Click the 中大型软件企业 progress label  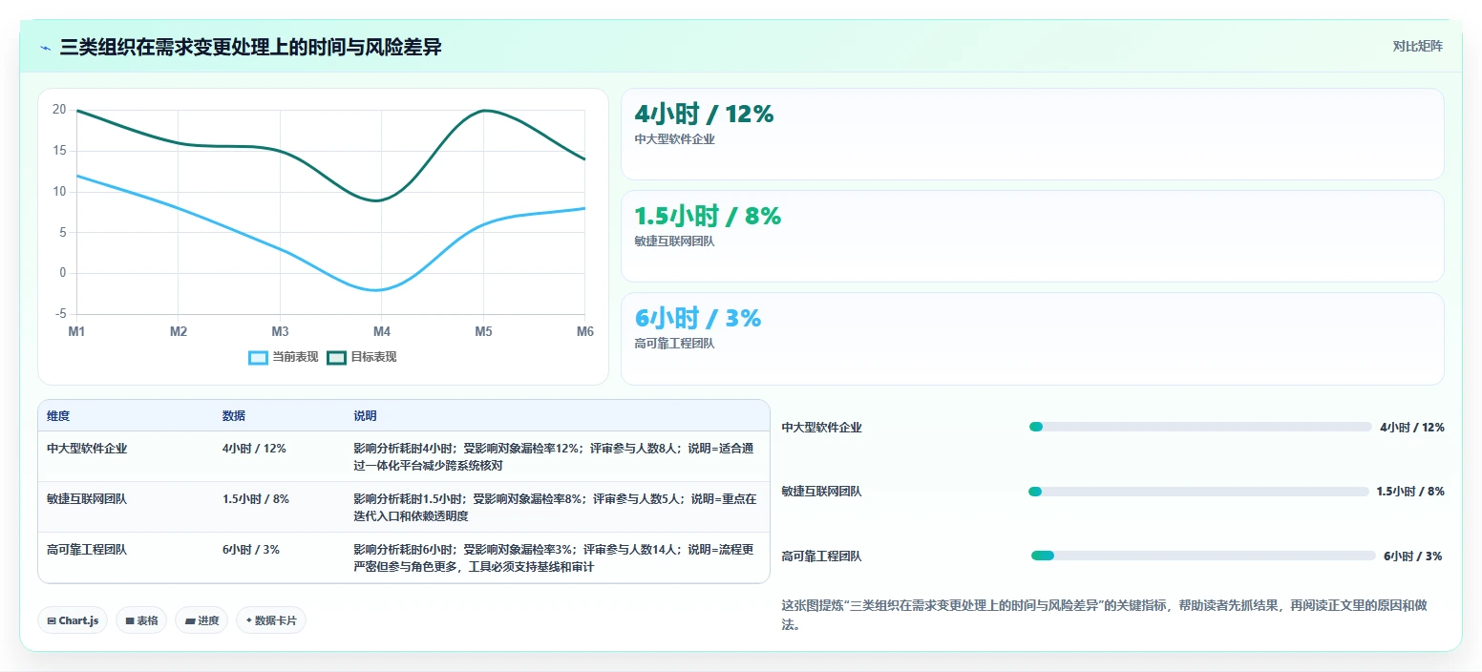tap(822, 428)
